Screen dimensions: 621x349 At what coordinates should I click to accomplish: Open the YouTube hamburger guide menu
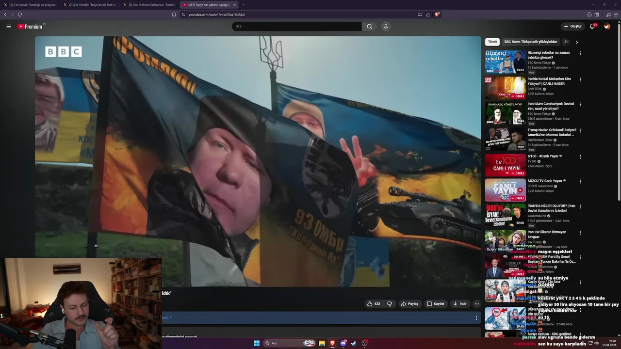[9, 26]
